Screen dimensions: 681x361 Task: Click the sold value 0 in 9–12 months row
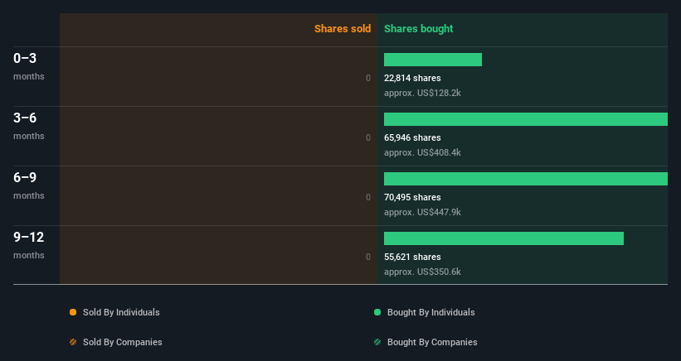368,257
